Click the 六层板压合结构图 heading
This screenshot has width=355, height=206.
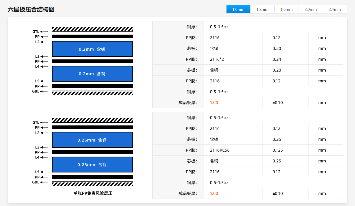pyautogui.click(x=31, y=10)
